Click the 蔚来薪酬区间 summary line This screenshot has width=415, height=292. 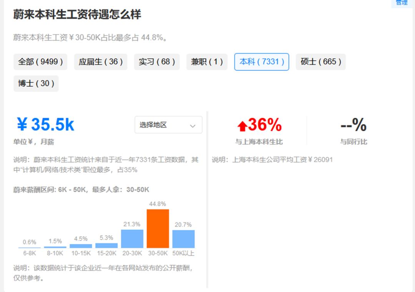pyautogui.click(x=81, y=190)
